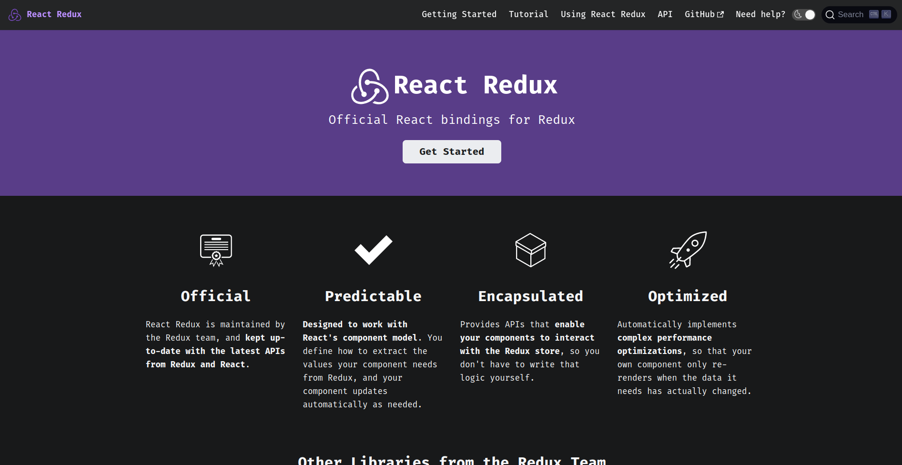Click the Redux logo icon in navbar
Viewport: 902px width, 465px height.
[15, 15]
